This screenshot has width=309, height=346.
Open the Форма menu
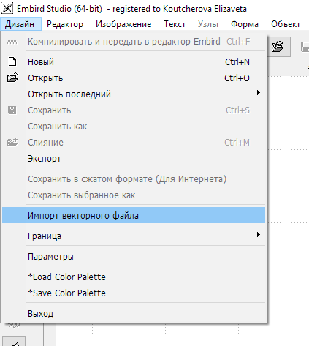[245, 24]
